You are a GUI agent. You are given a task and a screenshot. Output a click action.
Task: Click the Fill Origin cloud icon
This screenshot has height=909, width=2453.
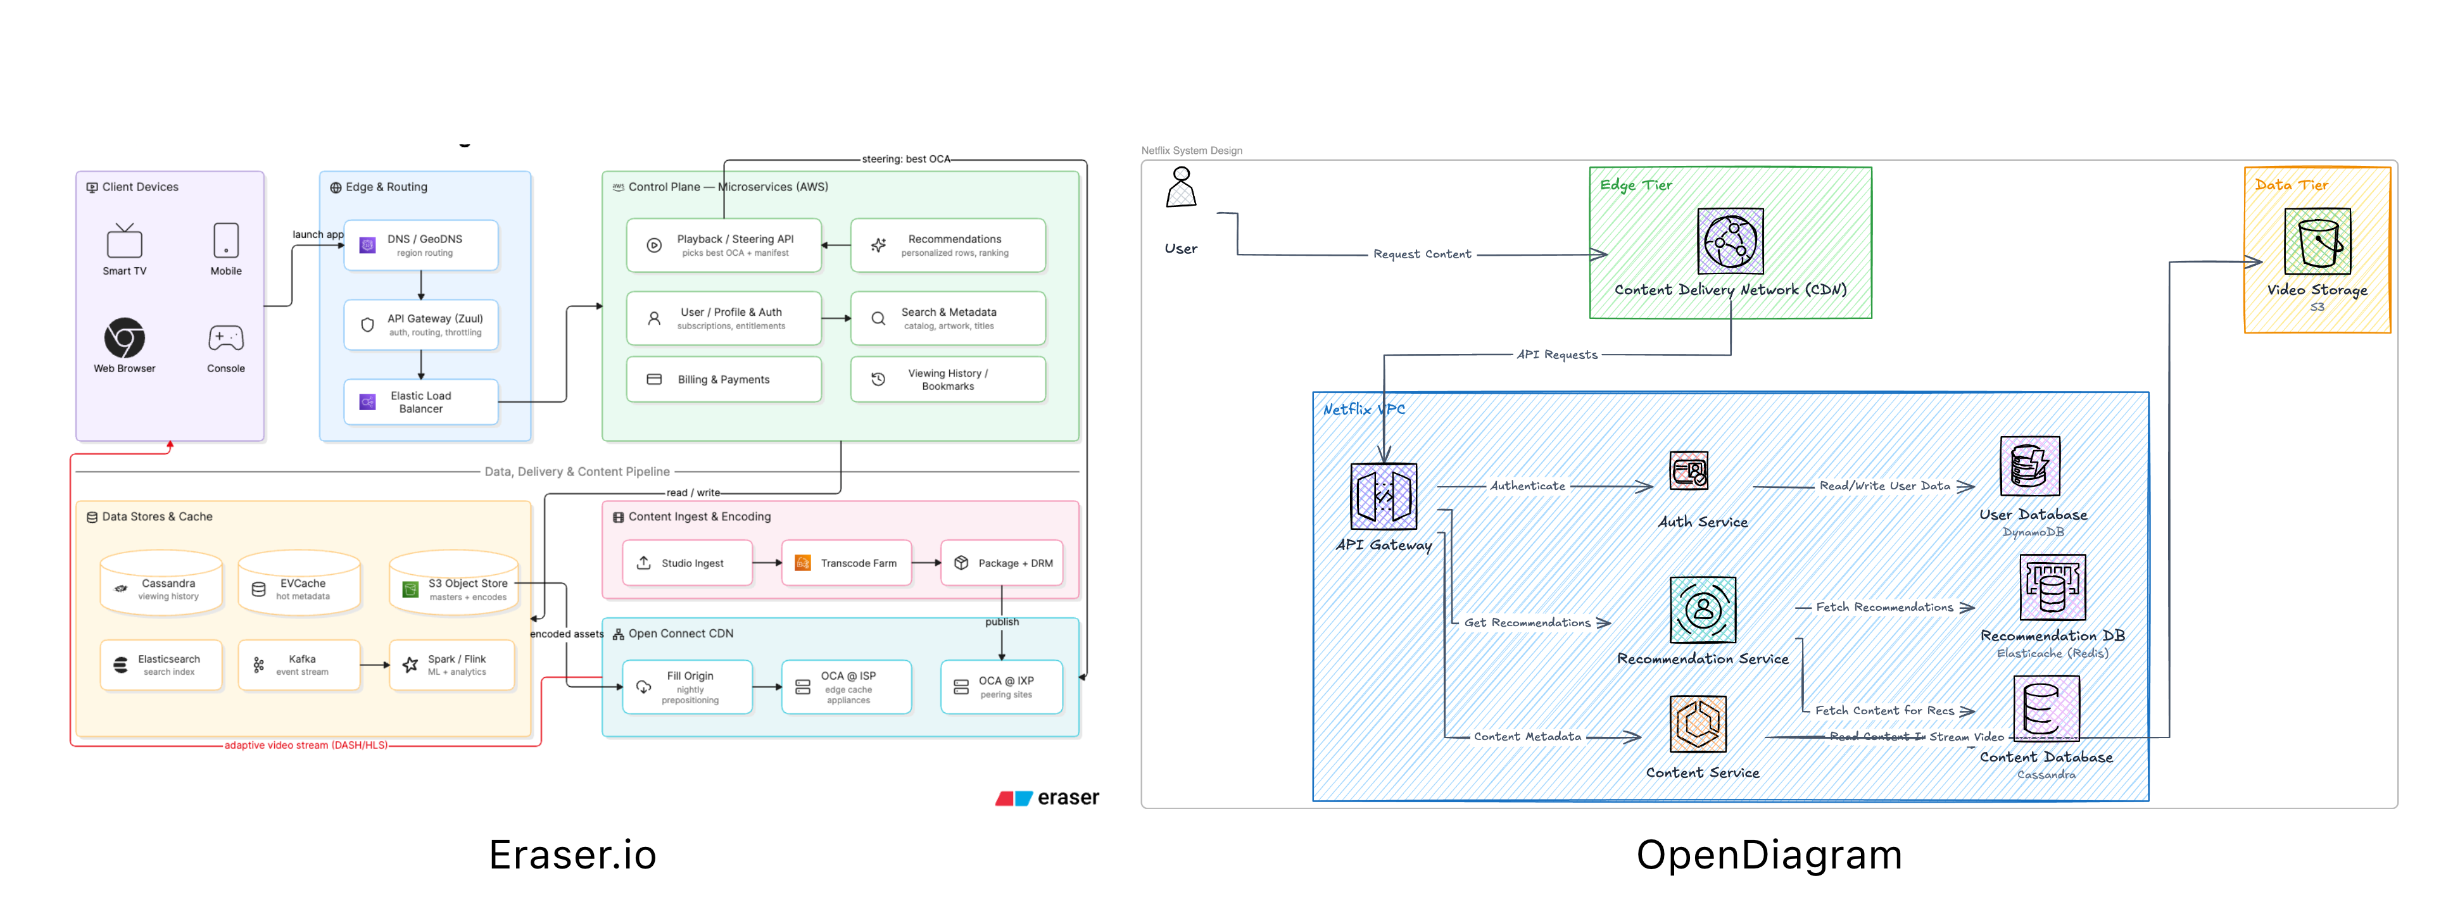click(644, 686)
